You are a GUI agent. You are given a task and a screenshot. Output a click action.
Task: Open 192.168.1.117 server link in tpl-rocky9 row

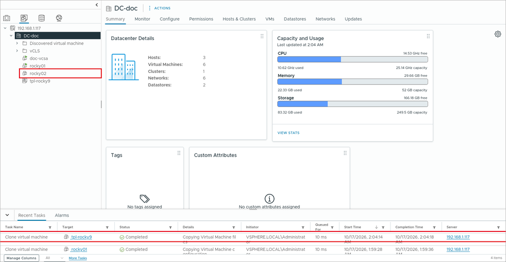(x=458, y=237)
